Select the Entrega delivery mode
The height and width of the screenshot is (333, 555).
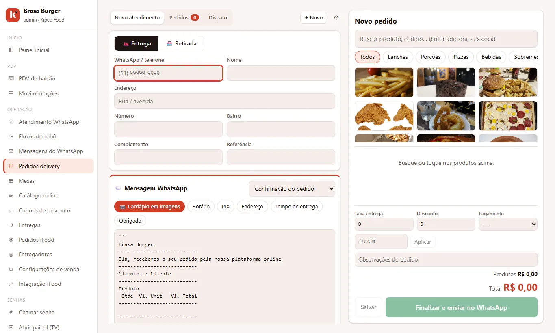137,43
